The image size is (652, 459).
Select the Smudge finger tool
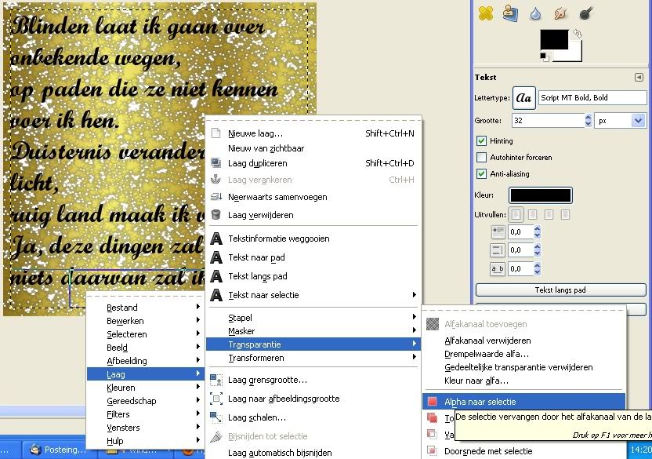(x=560, y=13)
